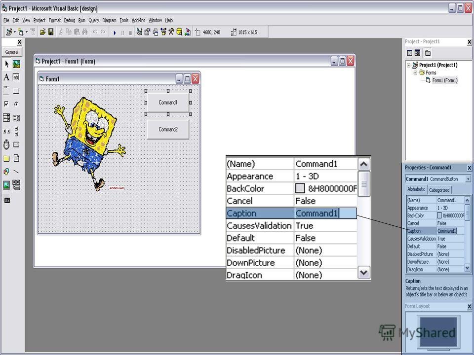The height and width of the screenshot is (355, 474).
Task: Select the Pointer tool in the toolbox
Action: [6, 64]
